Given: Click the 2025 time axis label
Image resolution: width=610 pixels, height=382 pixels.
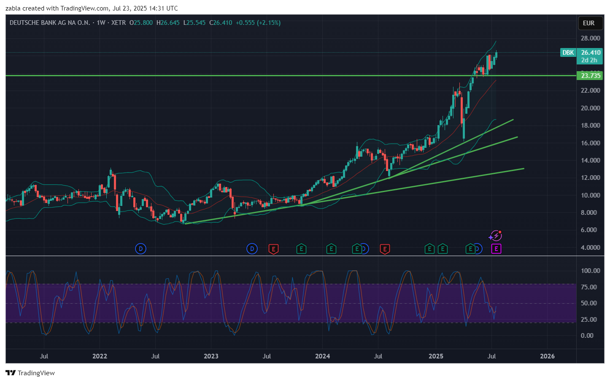Looking at the screenshot, I should [436, 356].
